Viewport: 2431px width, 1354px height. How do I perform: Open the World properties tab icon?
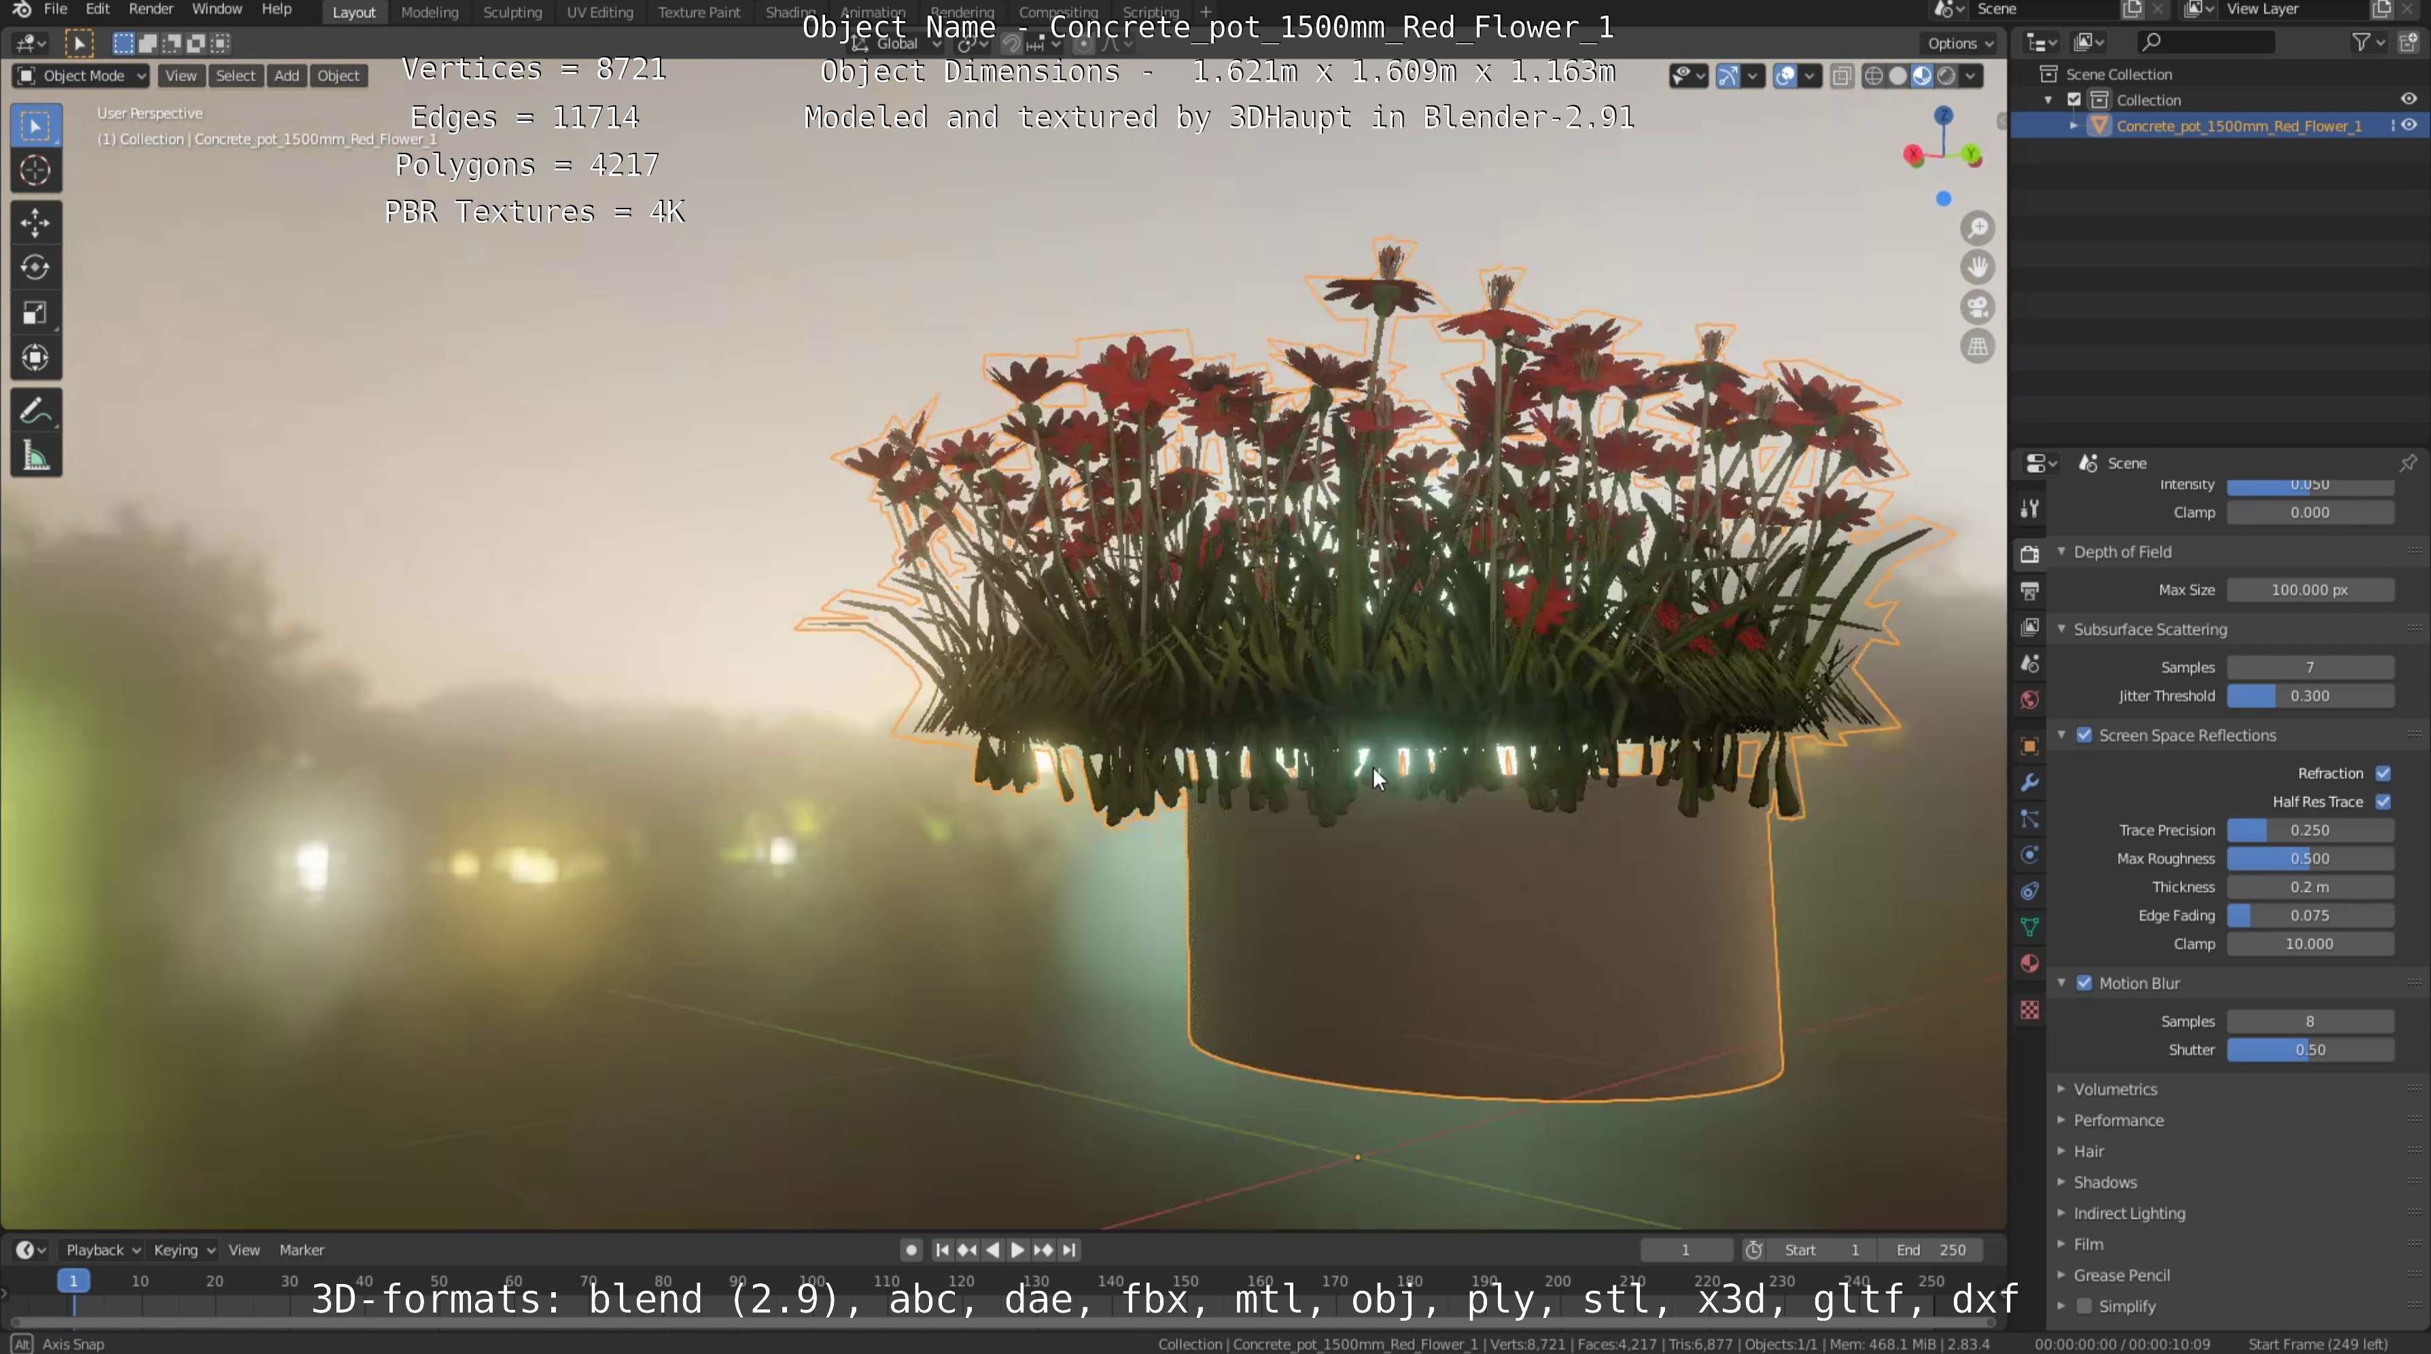(2030, 700)
